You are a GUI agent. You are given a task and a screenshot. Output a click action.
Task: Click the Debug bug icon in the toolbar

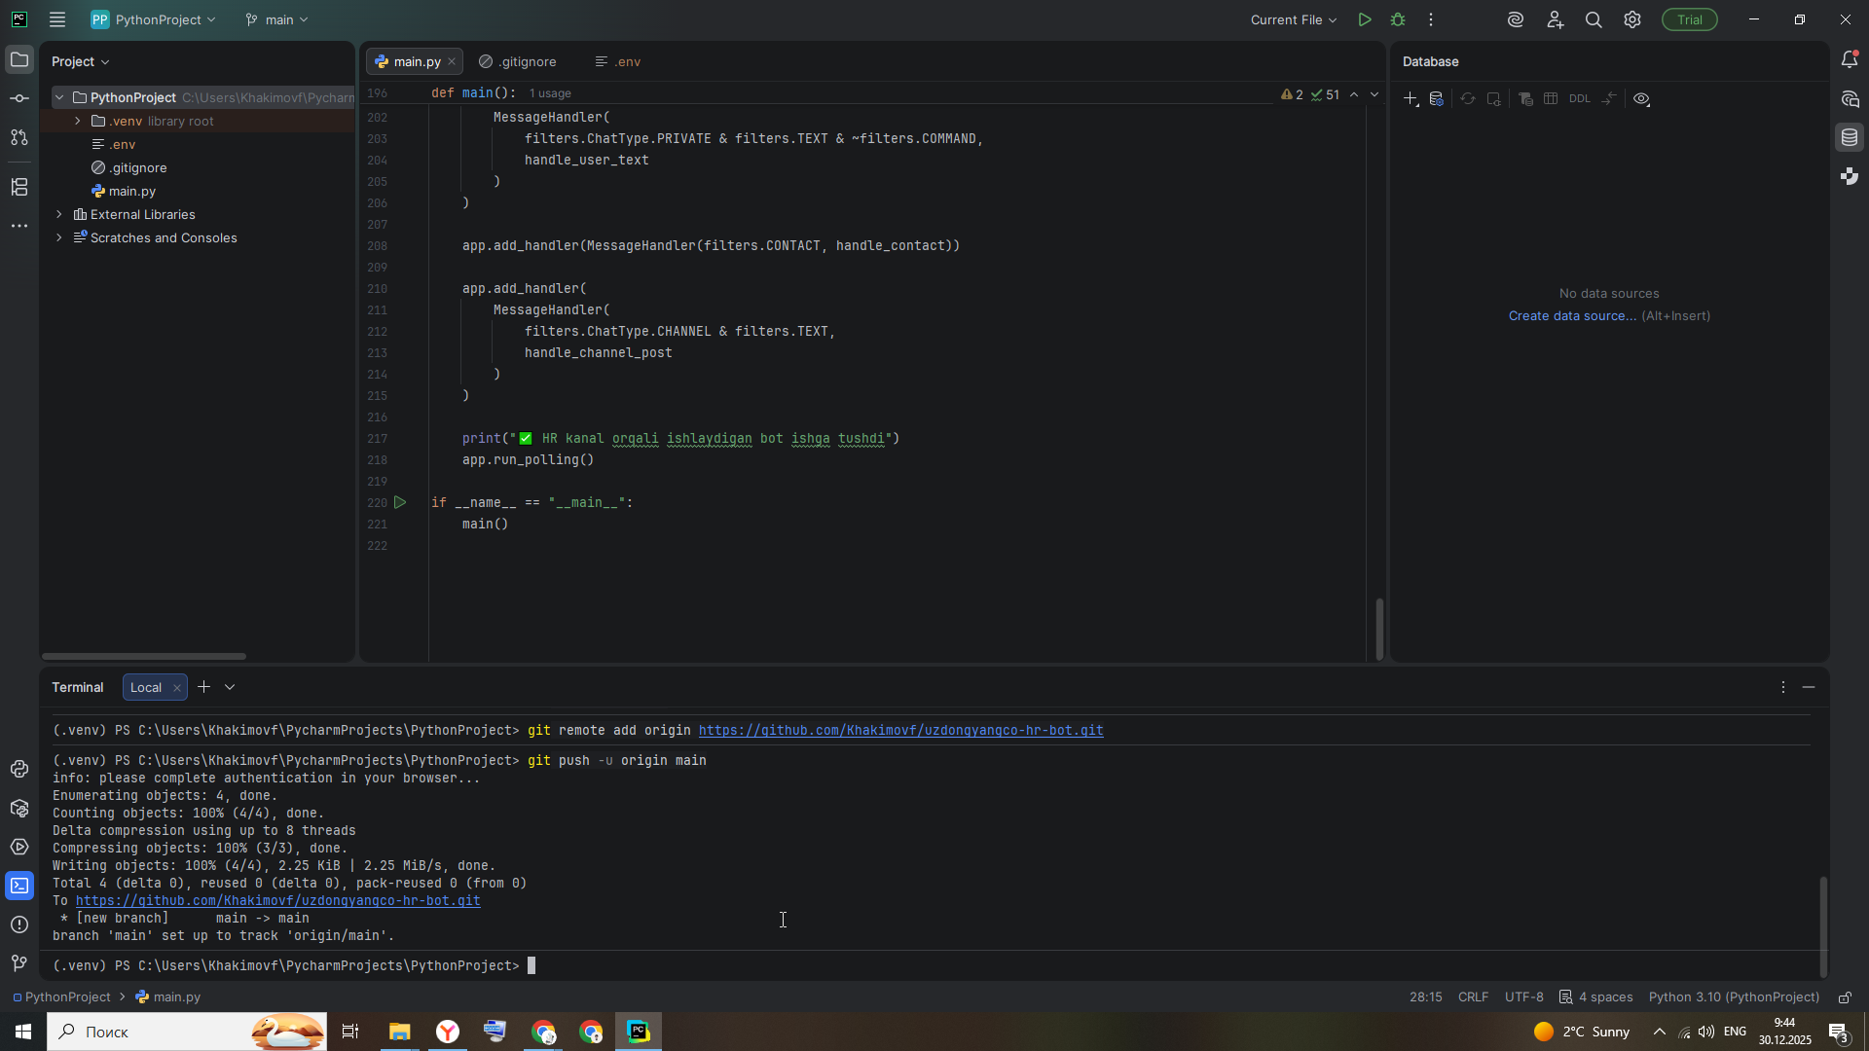pos(1398,19)
